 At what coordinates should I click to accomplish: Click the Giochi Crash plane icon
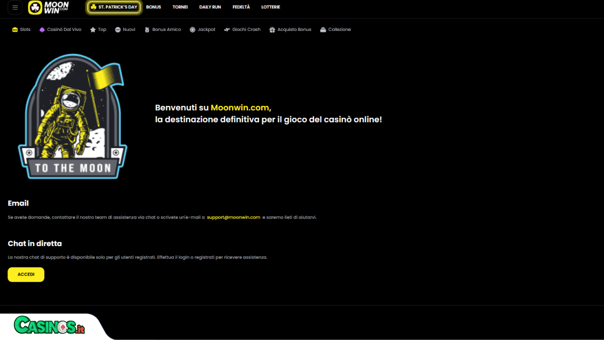(x=227, y=30)
